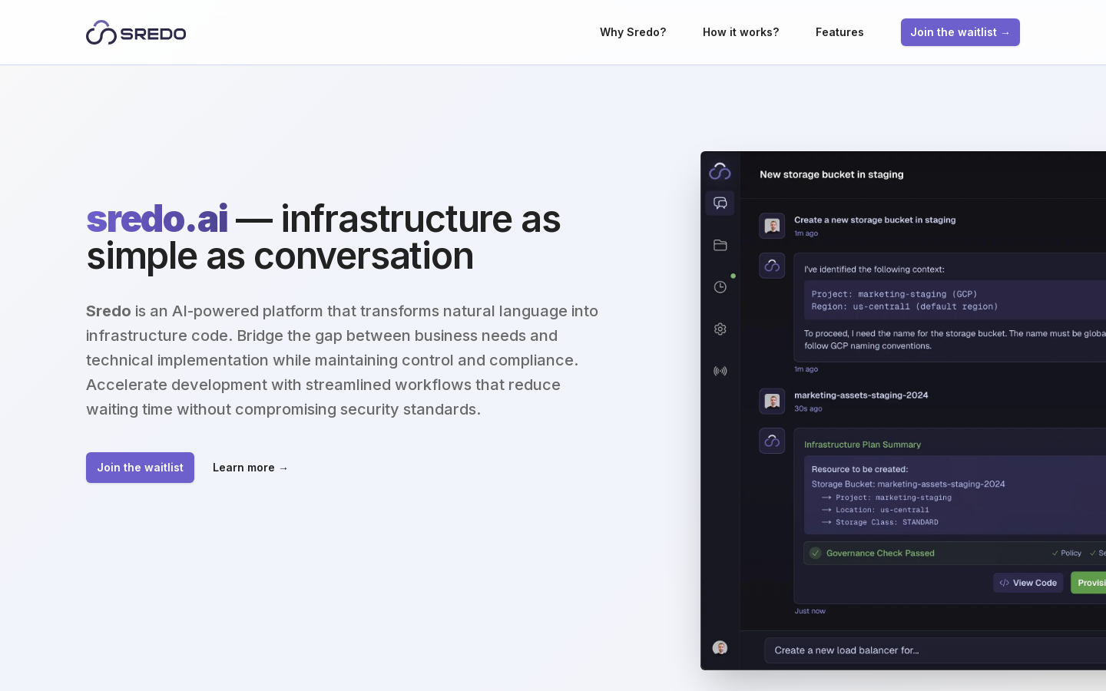Open the folder icon in app sidebar
This screenshot has height=691, width=1106.
[720, 245]
